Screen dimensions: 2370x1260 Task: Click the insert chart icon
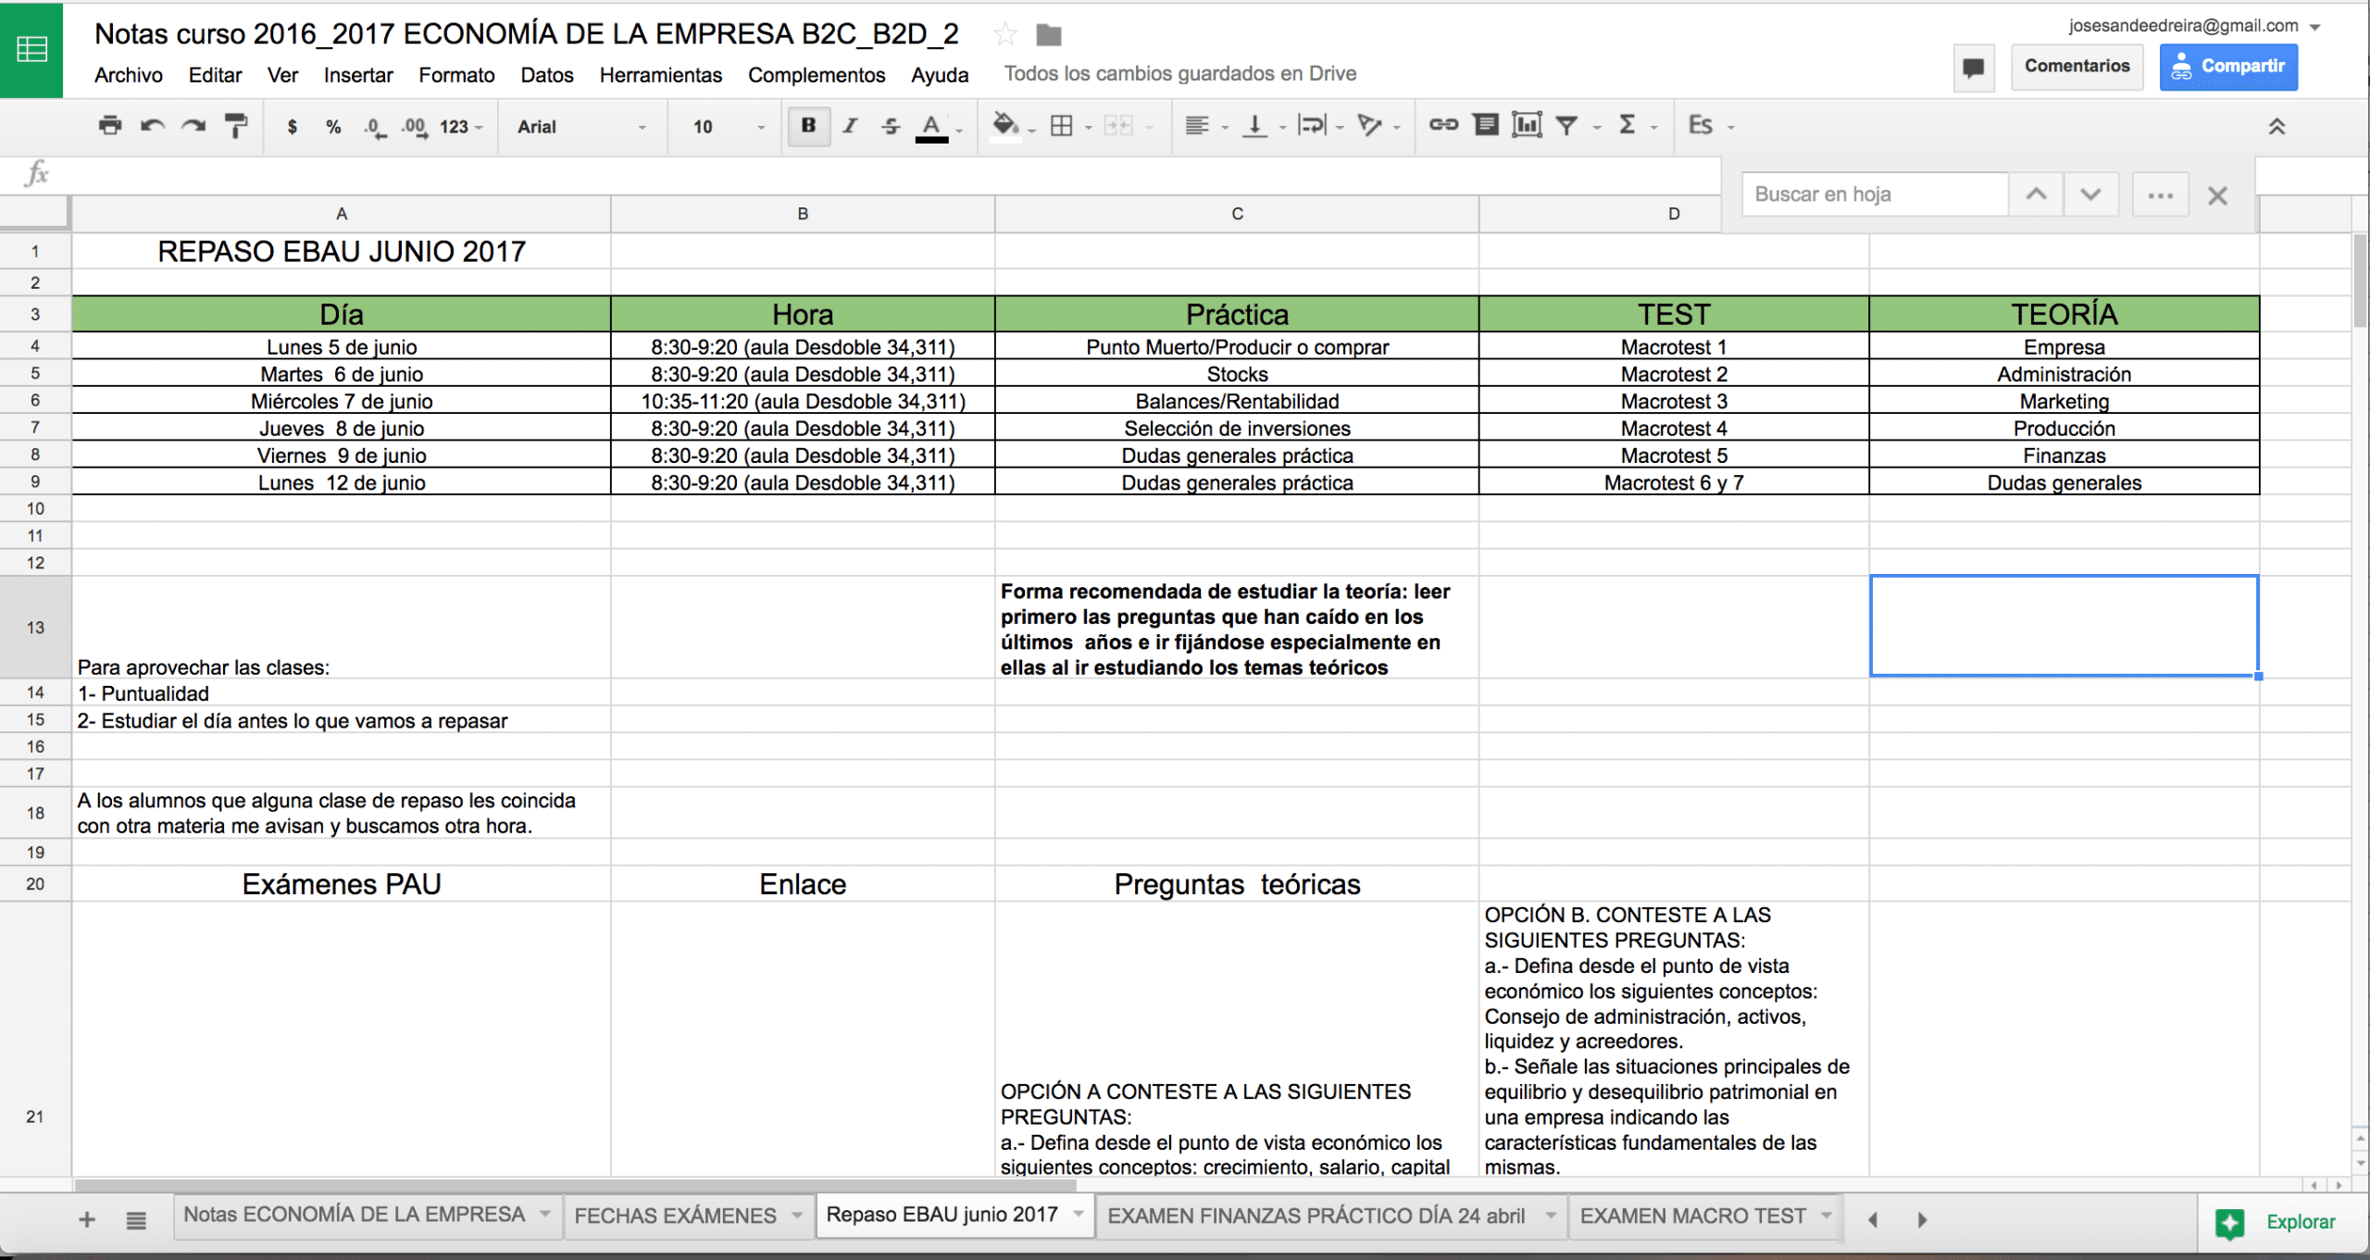pyautogui.click(x=1526, y=125)
